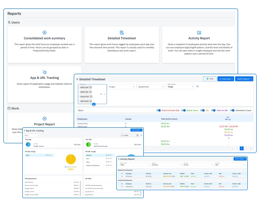This screenshot has height=199, width=260.
Task: Expand the Department dropdown filter
Action: point(151,86)
